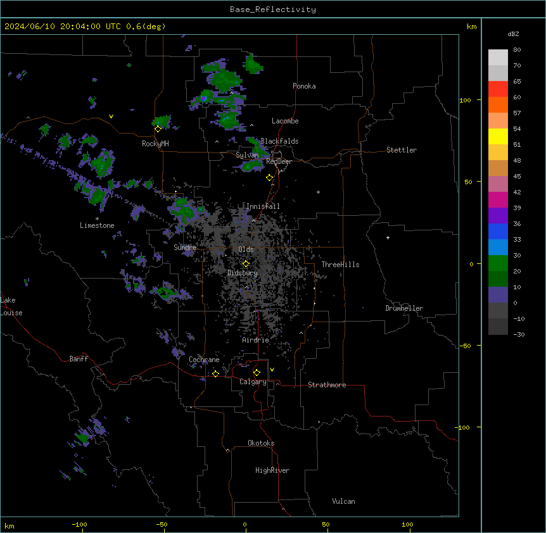Click the Blackfalds label

[279, 141]
